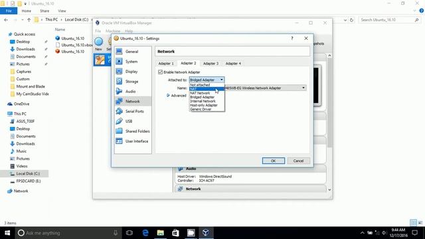Open Explorer Share ribbon tab
Viewport: 425px width, 239px height.
coord(44,11)
